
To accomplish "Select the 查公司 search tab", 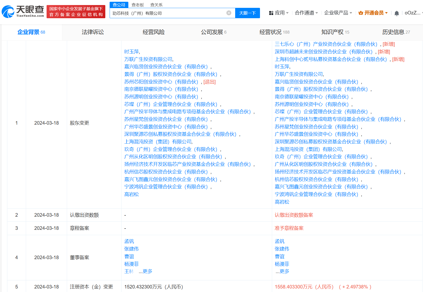I will coord(119,5).
